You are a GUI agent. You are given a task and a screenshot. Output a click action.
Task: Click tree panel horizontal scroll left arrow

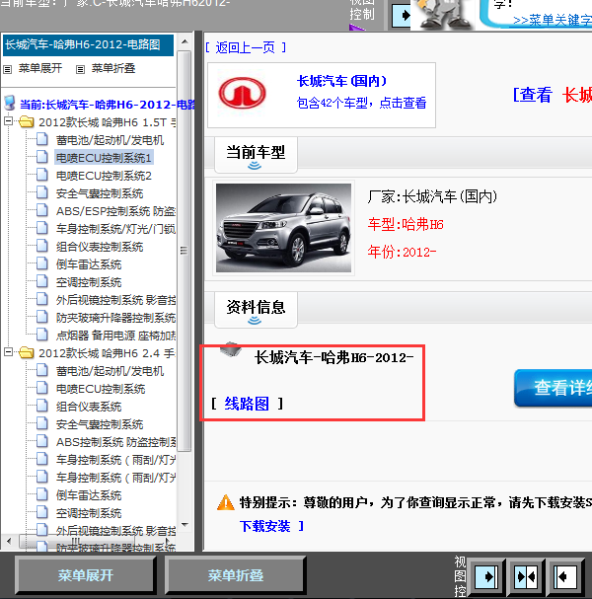click(x=9, y=541)
